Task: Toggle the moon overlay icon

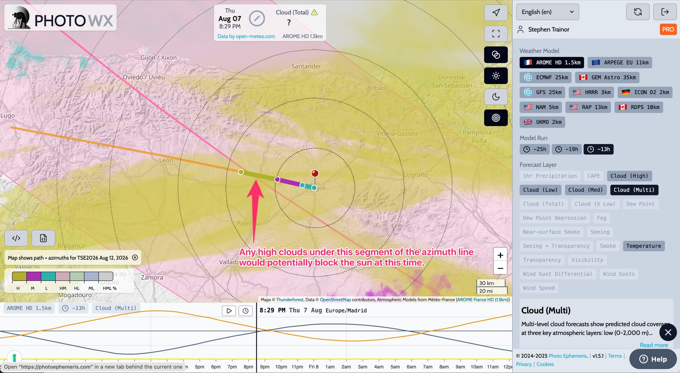Action: pos(495,97)
